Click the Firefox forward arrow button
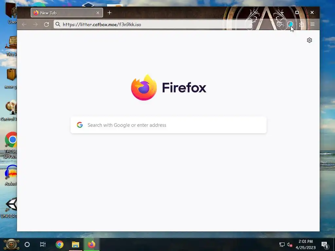This screenshot has height=251, width=335. point(35,25)
